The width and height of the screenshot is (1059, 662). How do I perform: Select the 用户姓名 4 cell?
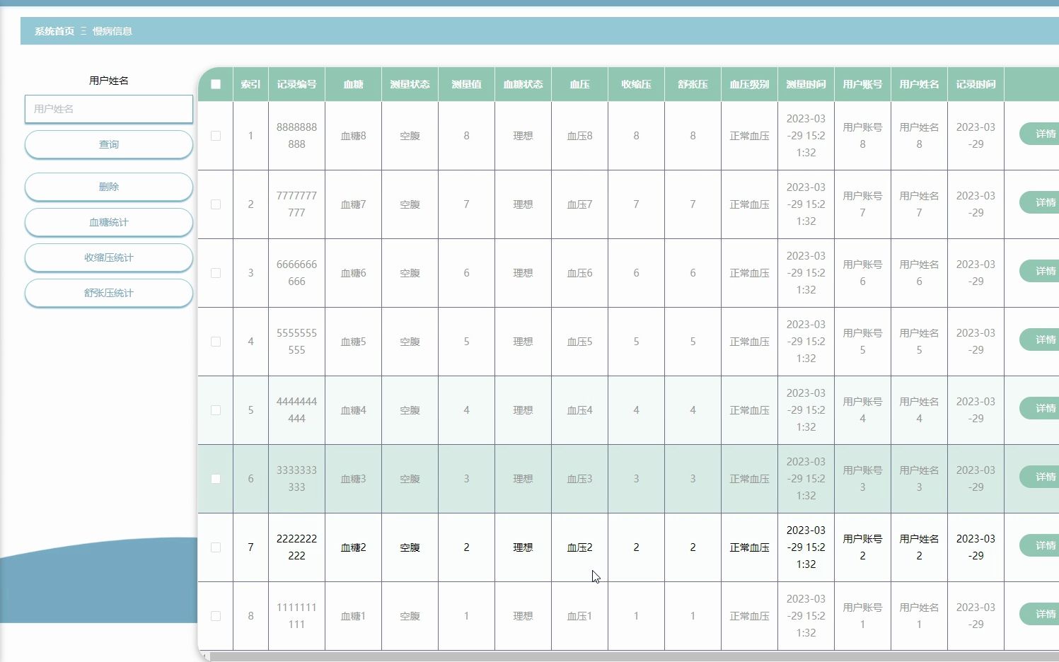point(919,410)
